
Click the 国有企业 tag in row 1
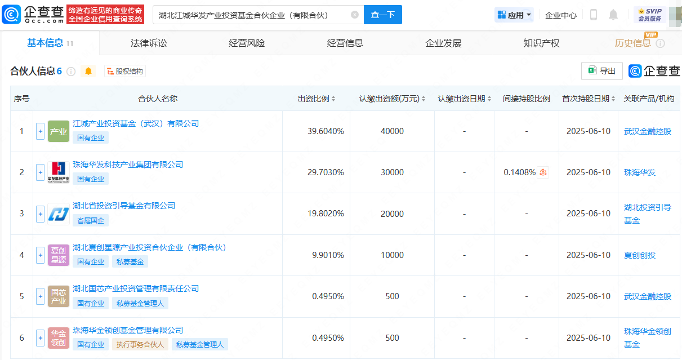point(91,137)
